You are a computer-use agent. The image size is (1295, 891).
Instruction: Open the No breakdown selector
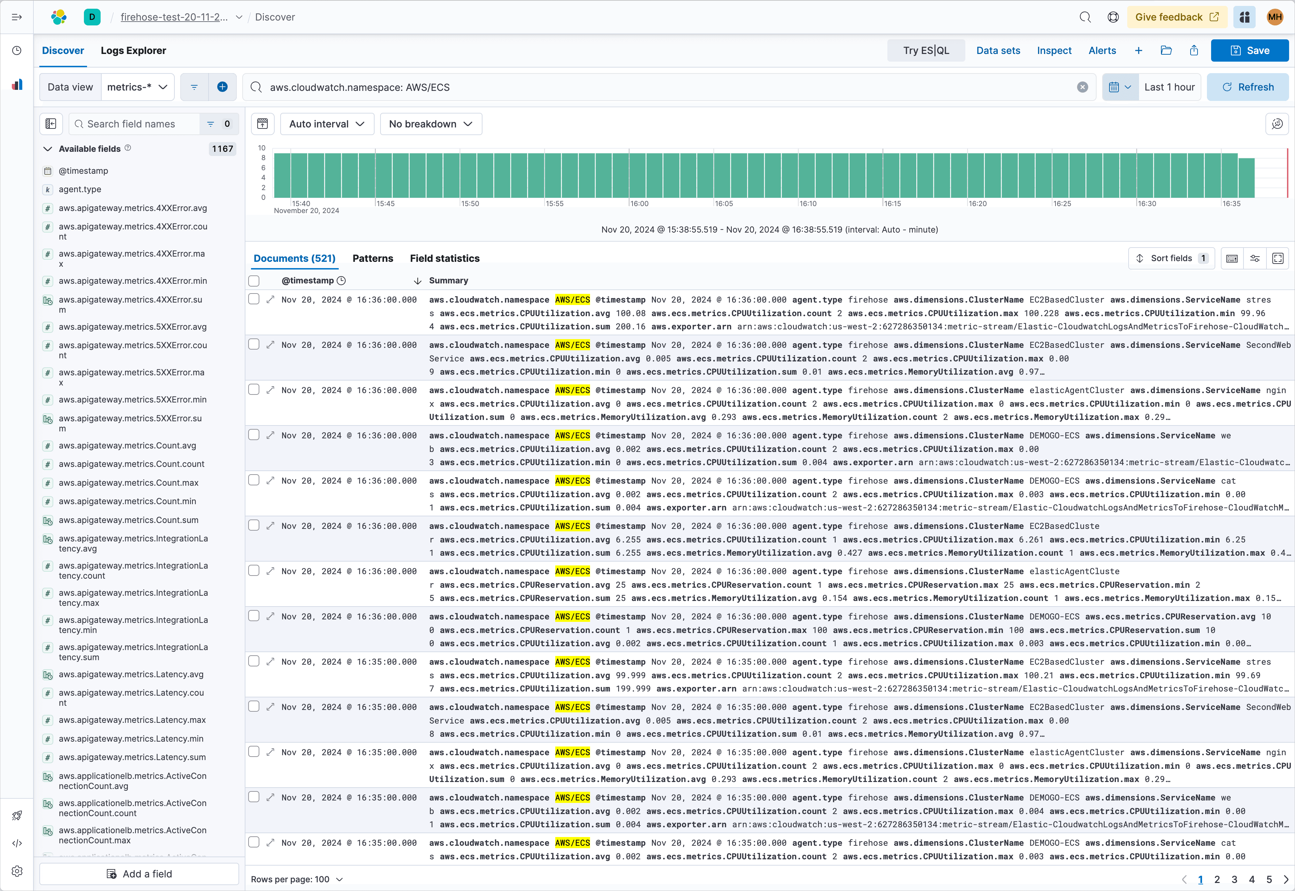pos(430,123)
